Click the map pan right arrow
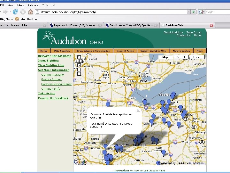 coord(81,61)
